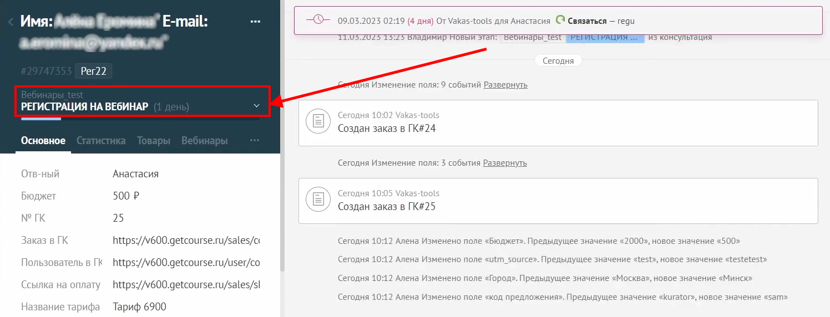Click the document icon for order ГК#24
Viewport: 830px width, 317px height.
318,121
